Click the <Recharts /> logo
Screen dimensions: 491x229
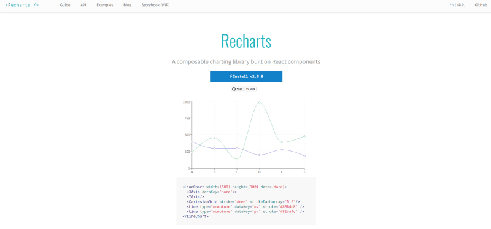pyautogui.click(x=22, y=5)
